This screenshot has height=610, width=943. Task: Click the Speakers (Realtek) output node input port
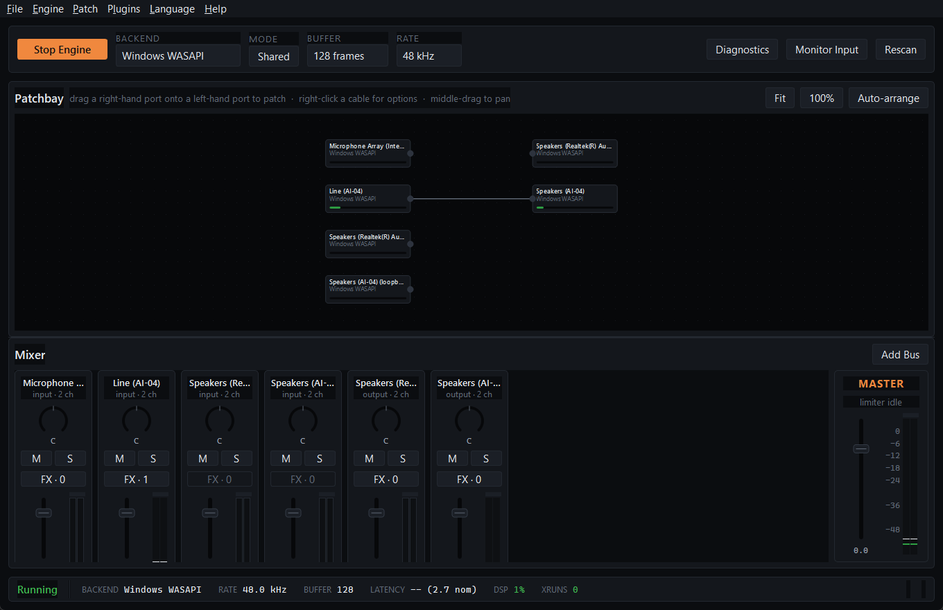pos(533,153)
